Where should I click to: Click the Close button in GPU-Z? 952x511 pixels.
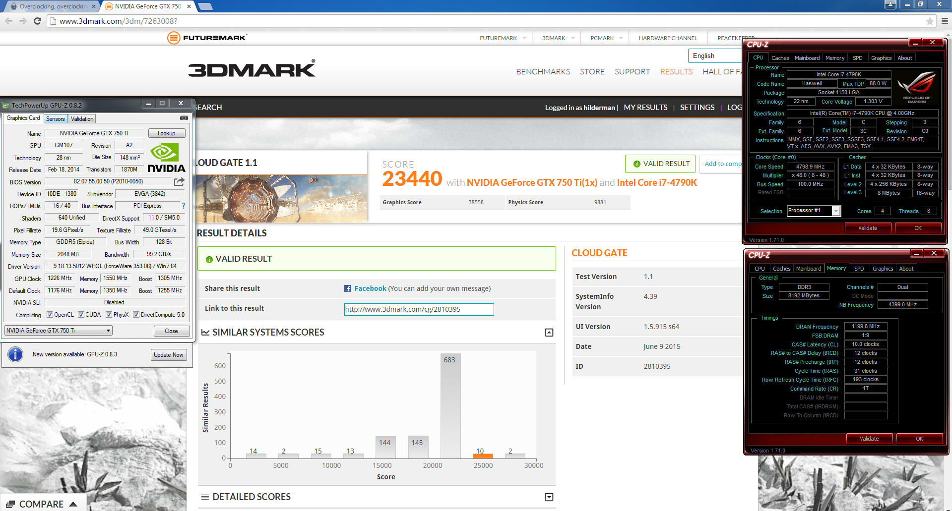[171, 331]
